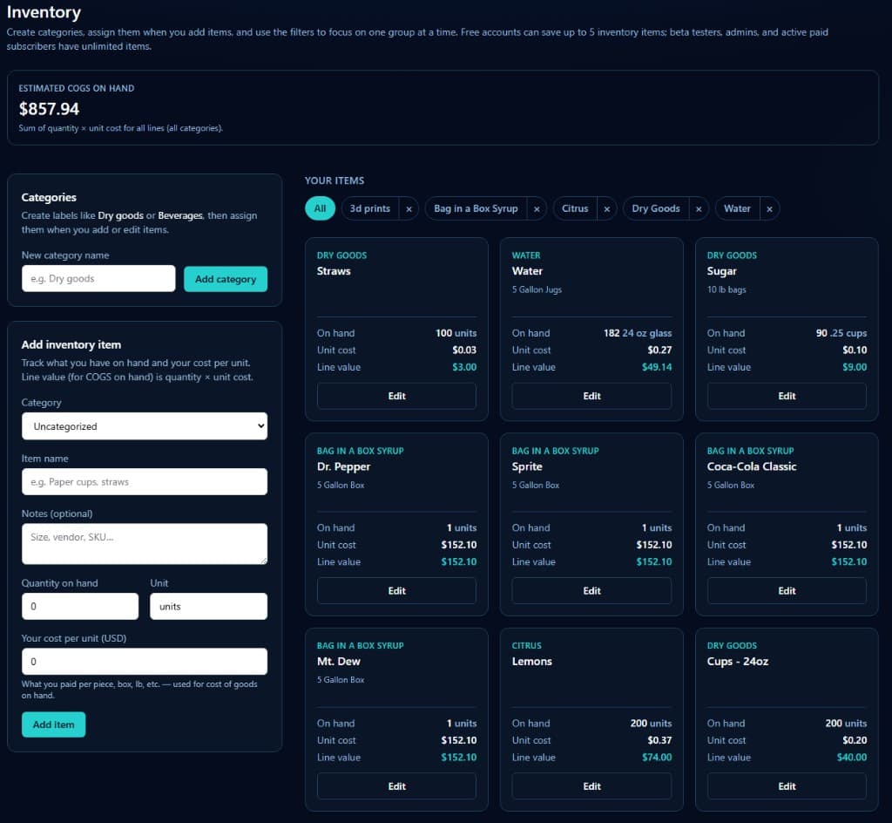Screen dimensions: 892x823
Task: Open the Category dropdown in Add inventory item
Action: (x=144, y=425)
